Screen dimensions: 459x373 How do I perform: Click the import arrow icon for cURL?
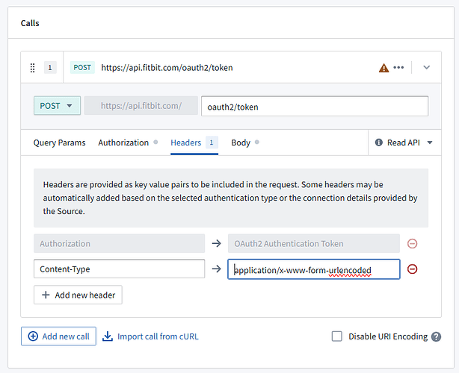coord(108,336)
